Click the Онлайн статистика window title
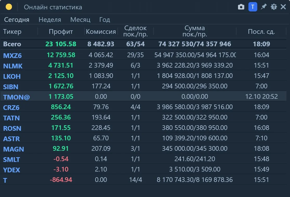 tap(53, 7)
